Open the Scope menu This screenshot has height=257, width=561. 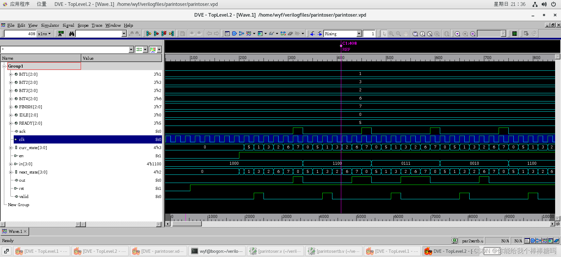(x=83, y=25)
